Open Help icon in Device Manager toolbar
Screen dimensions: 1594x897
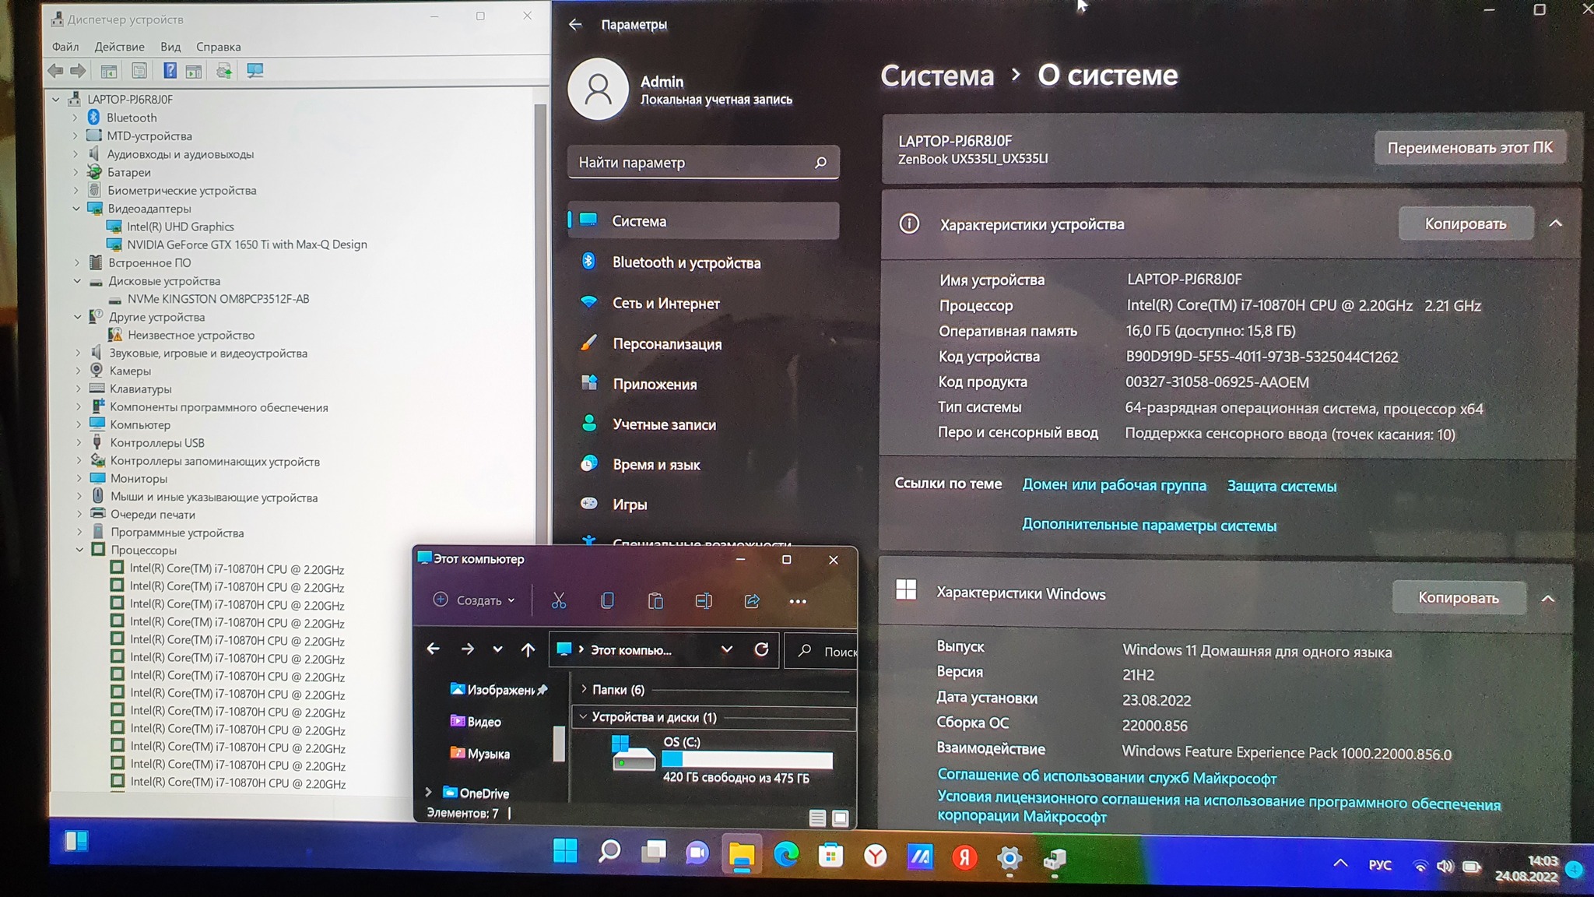click(x=170, y=71)
